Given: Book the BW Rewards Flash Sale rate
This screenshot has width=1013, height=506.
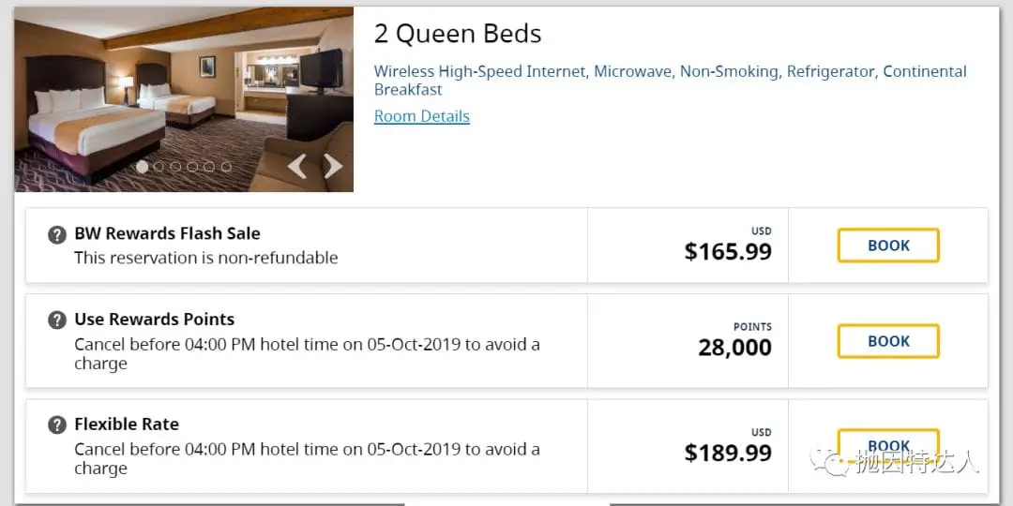Looking at the screenshot, I should [888, 246].
